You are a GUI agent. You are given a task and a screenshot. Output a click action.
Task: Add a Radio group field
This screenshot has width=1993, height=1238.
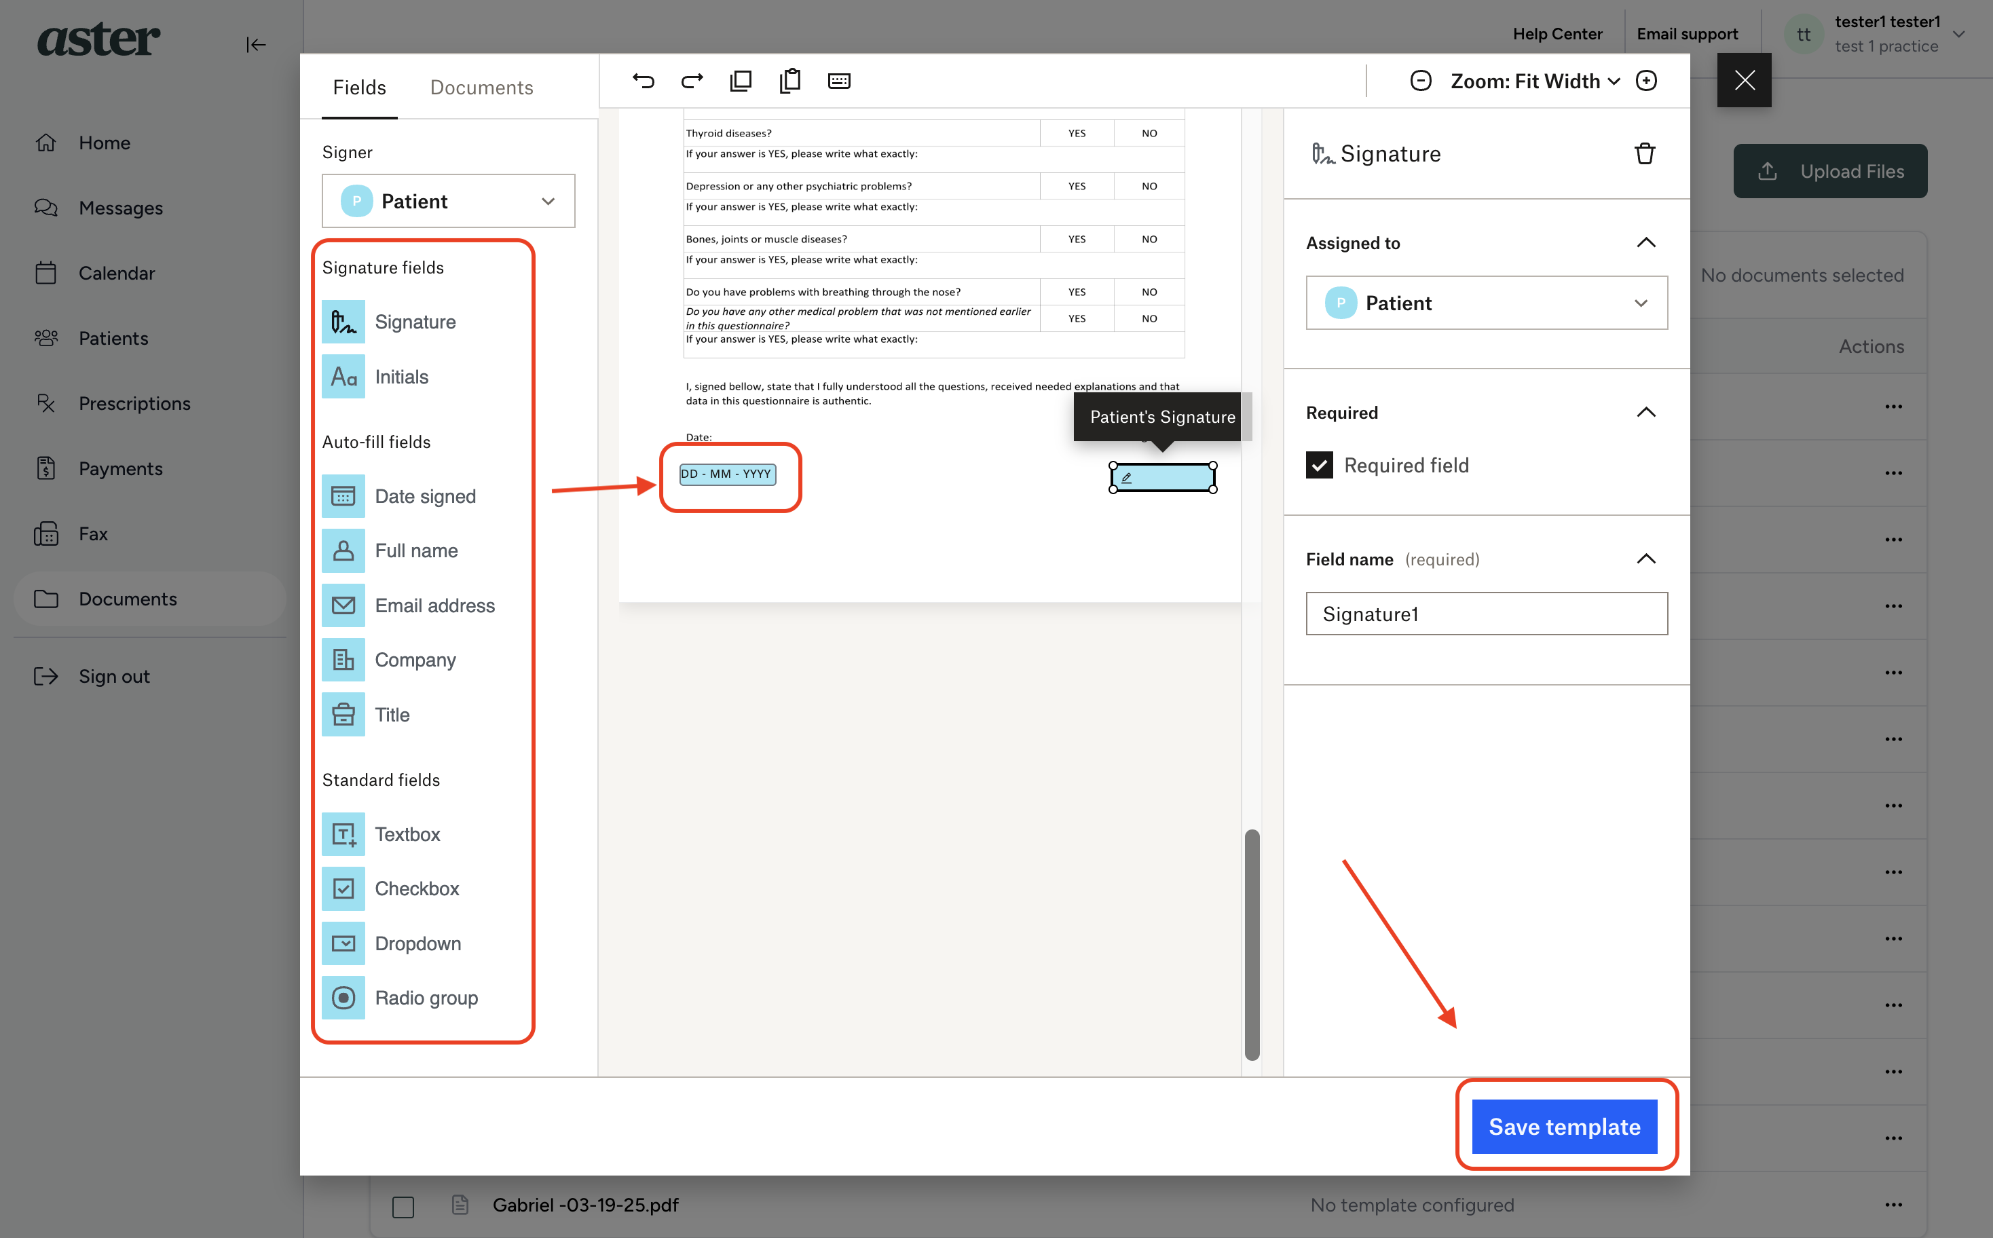coord(401,998)
